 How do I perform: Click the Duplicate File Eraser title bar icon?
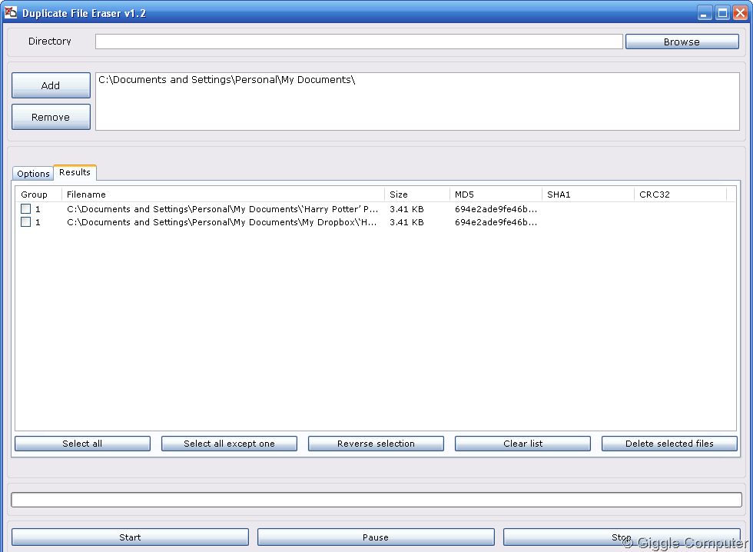point(11,12)
